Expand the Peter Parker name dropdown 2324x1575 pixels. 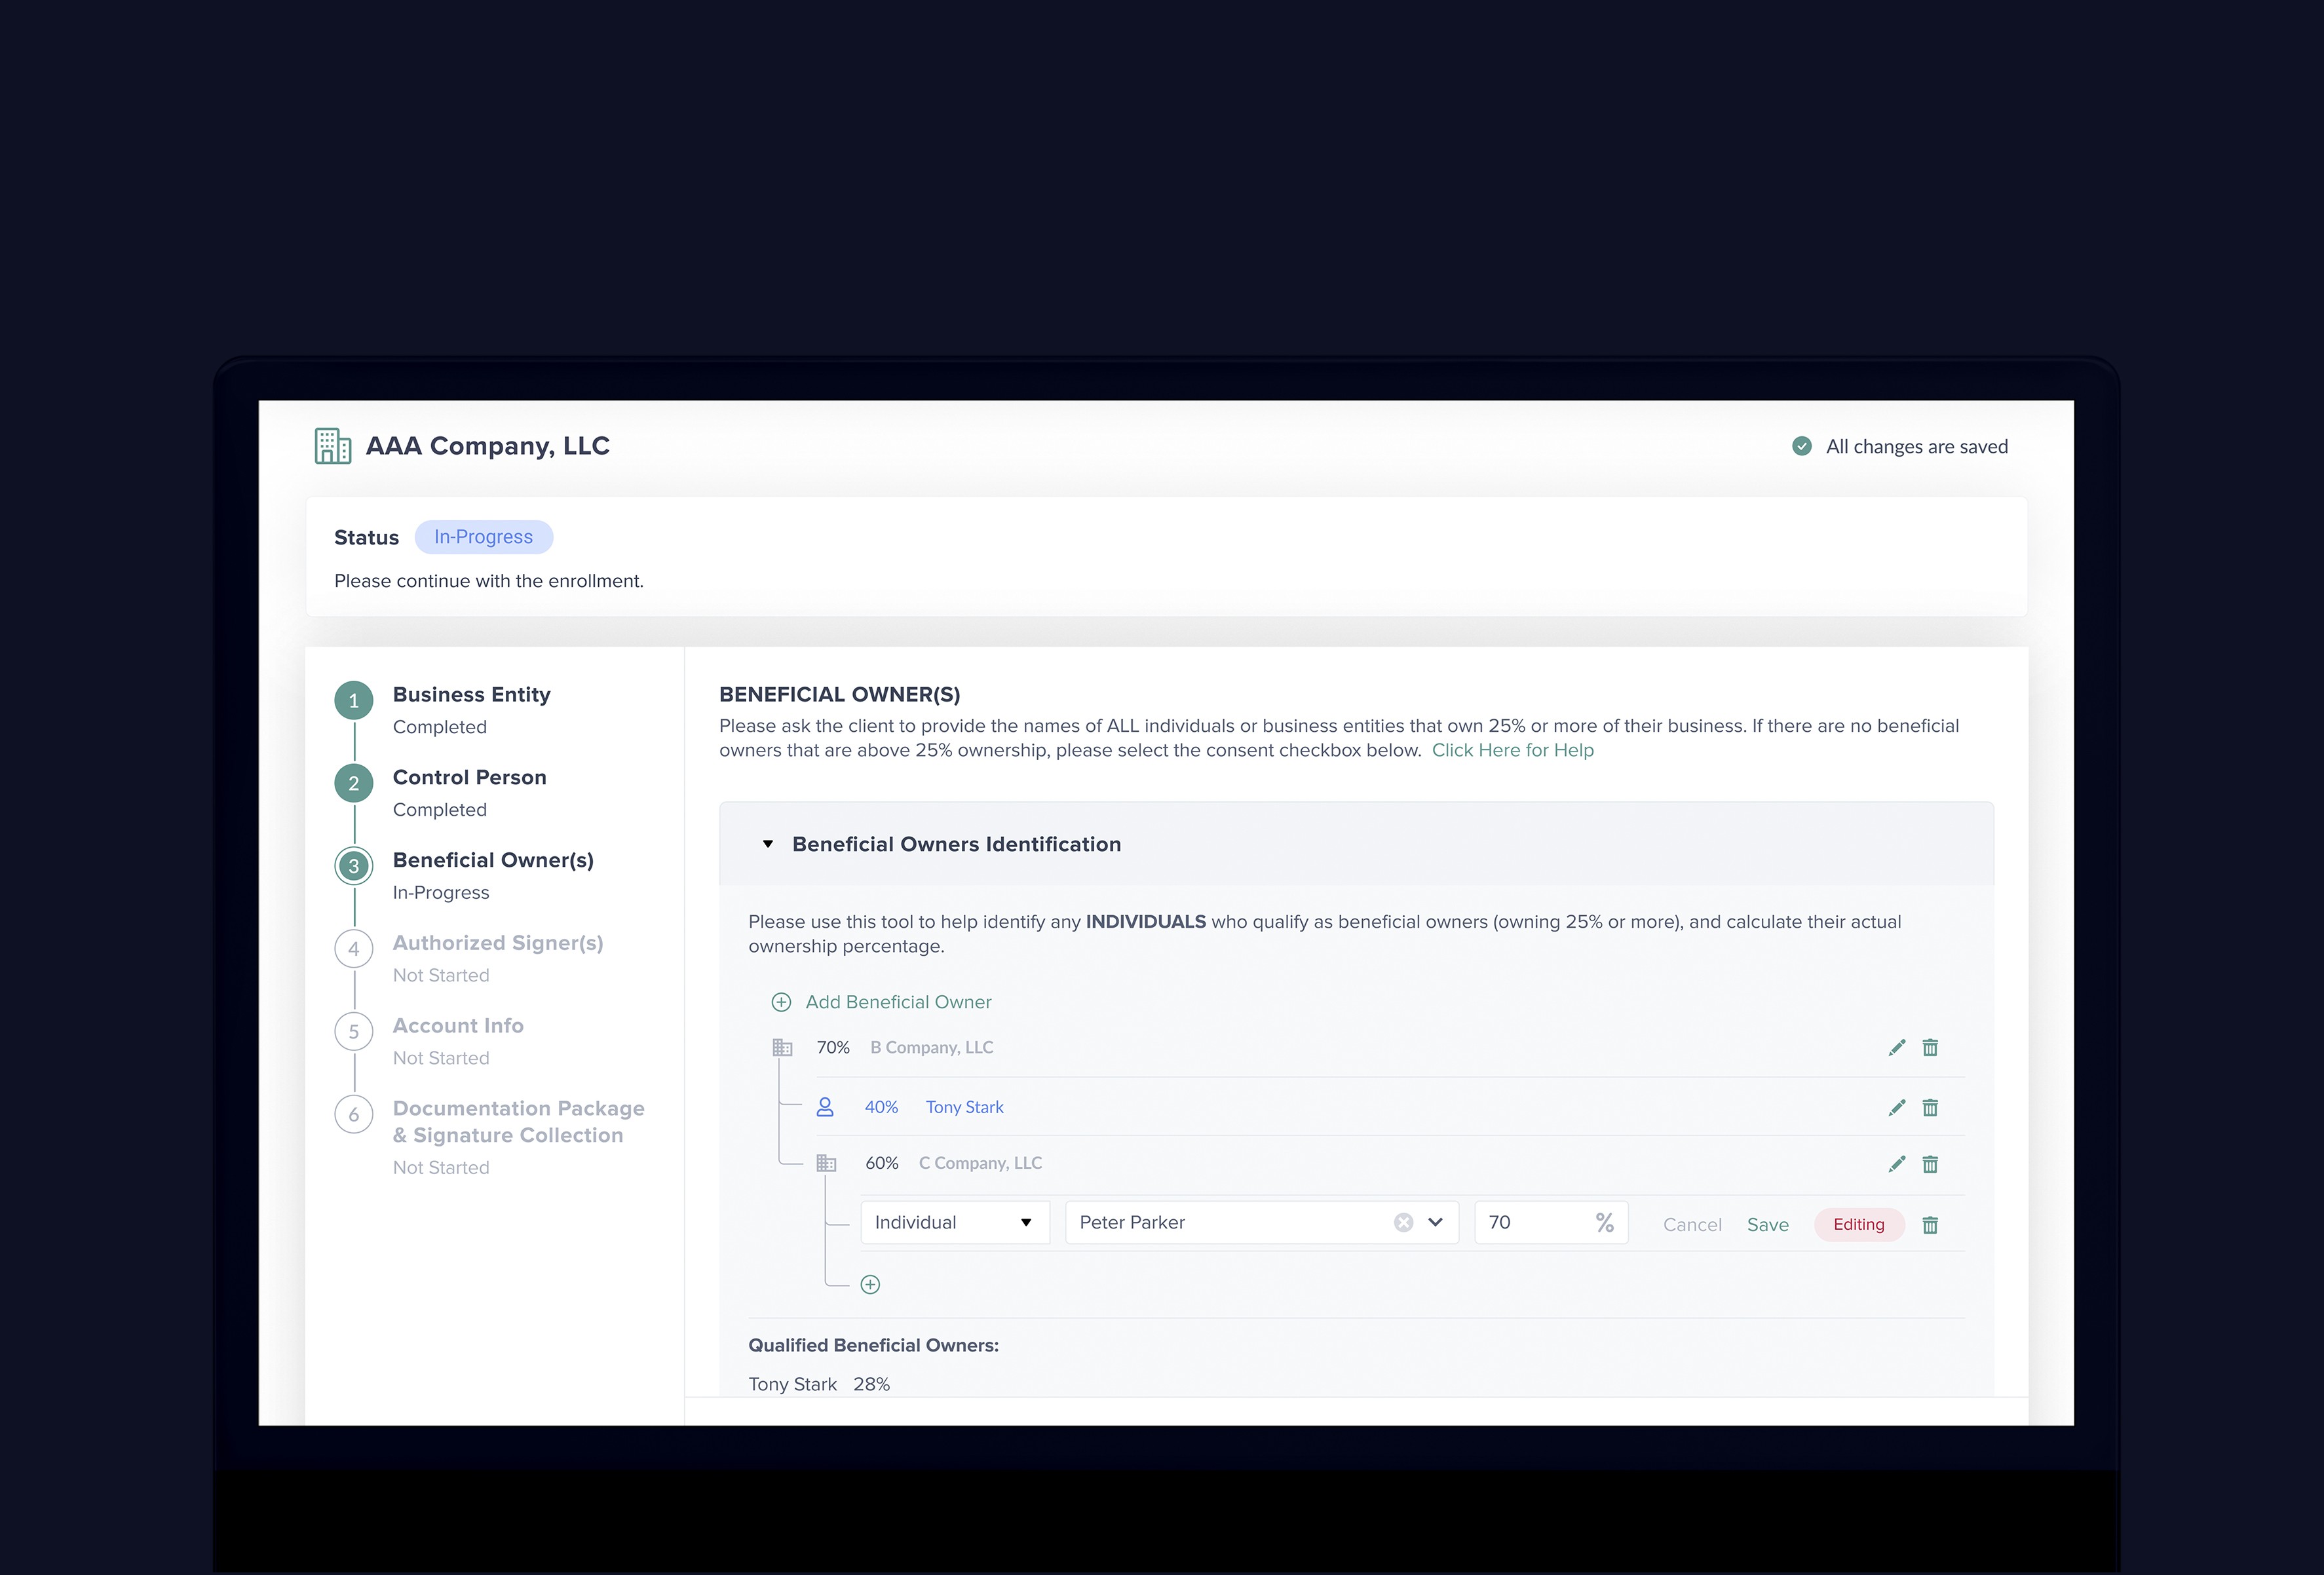tap(1436, 1222)
